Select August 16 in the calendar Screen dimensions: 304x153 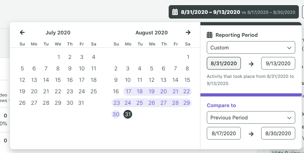point(116,91)
